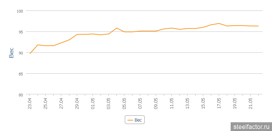Screen dimensions: 272x131
Task: Click the line's starting point at 23.04
Action: 30,53
